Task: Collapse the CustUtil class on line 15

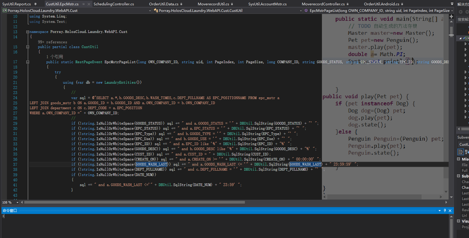Action: [28, 47]
